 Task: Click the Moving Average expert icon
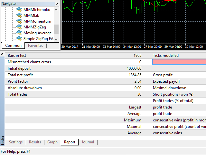(19, 33)
